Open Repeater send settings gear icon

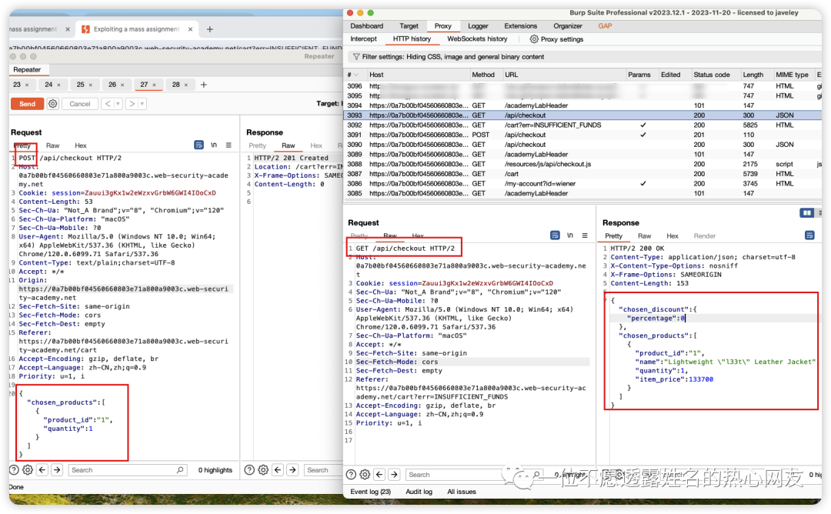(x=53, y=104)
